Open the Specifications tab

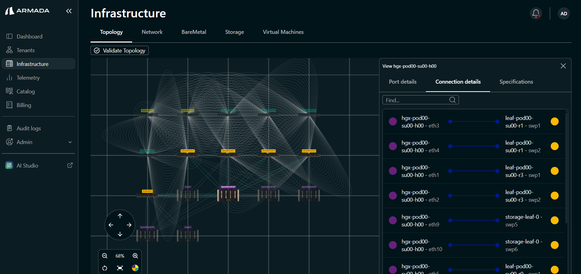pyautogui.click(x=516, y=82)
